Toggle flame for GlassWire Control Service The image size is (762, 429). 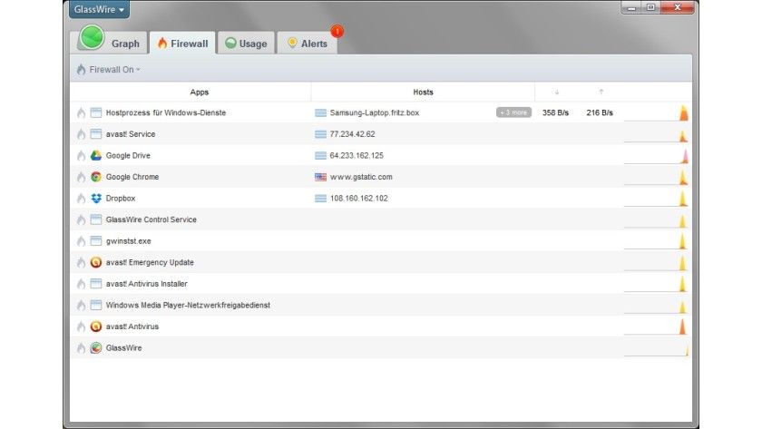click(81, 219)
